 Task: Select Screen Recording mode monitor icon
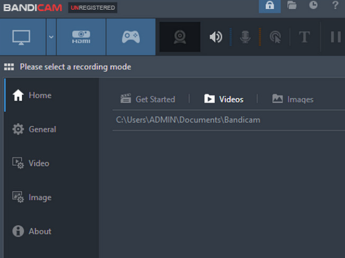coord(23,37)
